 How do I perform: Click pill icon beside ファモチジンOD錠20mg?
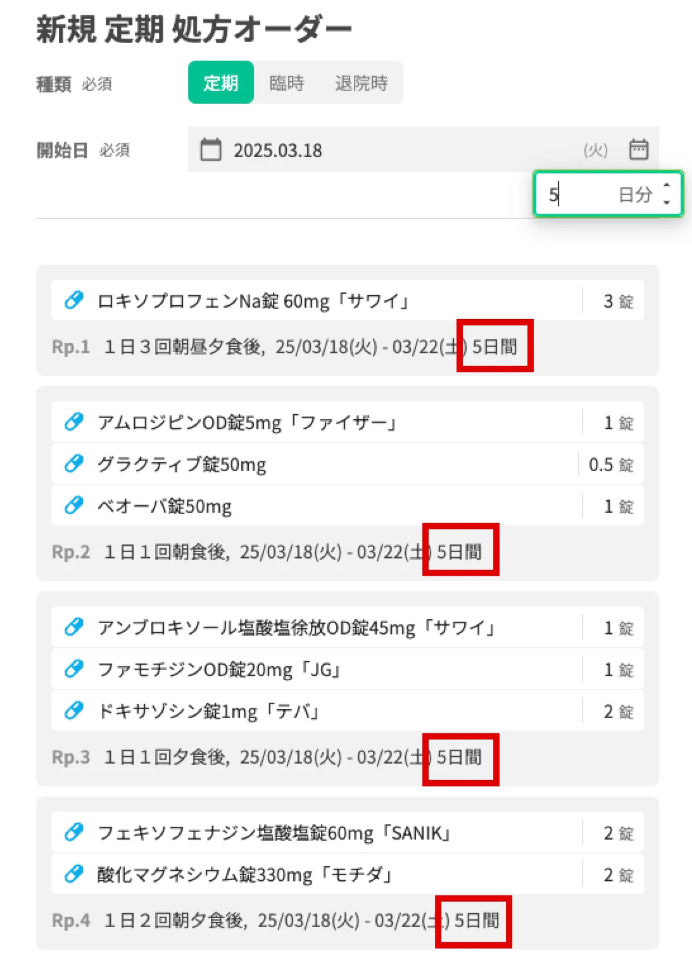pos(74,669)
